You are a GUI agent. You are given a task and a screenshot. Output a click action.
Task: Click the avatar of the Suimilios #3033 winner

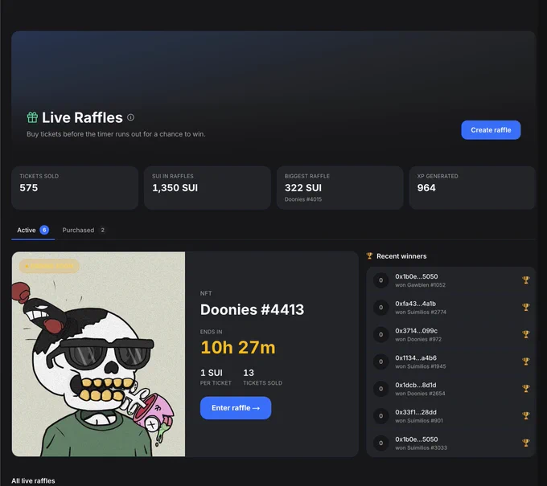click(381, 443)
